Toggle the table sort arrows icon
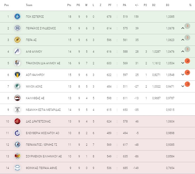 190,5
